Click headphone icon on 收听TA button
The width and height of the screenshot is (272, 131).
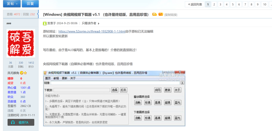(x=13, y=122)
